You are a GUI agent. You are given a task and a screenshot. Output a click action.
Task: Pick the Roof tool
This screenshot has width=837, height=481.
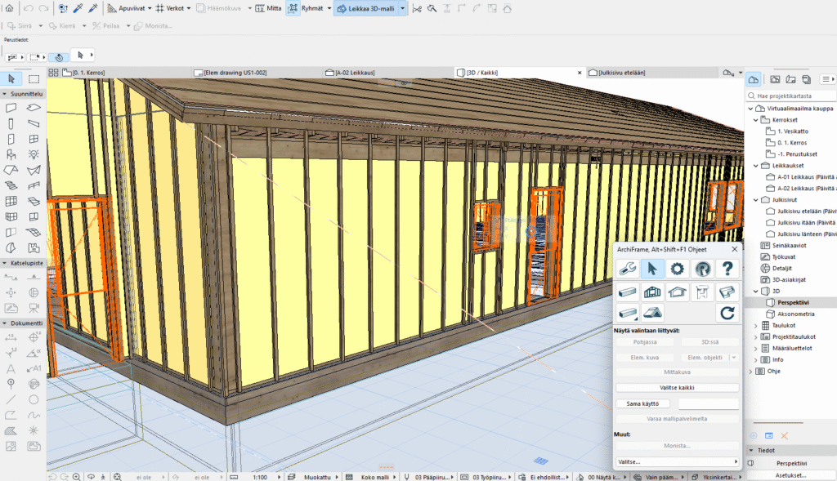pyautogui.click(x=11, y=170)
